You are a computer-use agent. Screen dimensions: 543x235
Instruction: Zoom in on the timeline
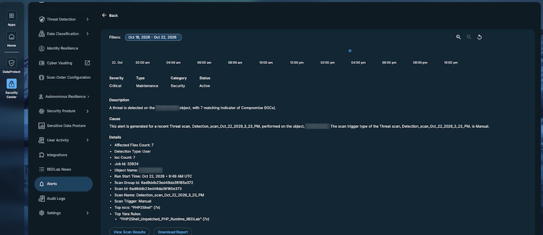(x=458, y=37)
